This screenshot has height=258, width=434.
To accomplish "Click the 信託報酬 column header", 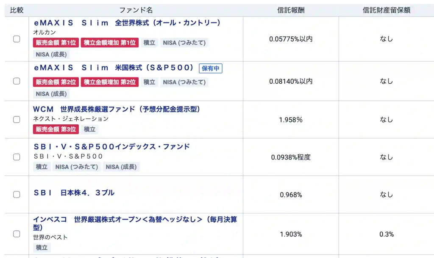I will tap(291, 10).
